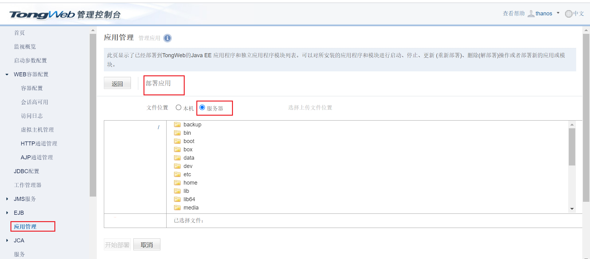Click the etc folder icon
This screenshot has width=590, height=259.
tap(177, 174)
